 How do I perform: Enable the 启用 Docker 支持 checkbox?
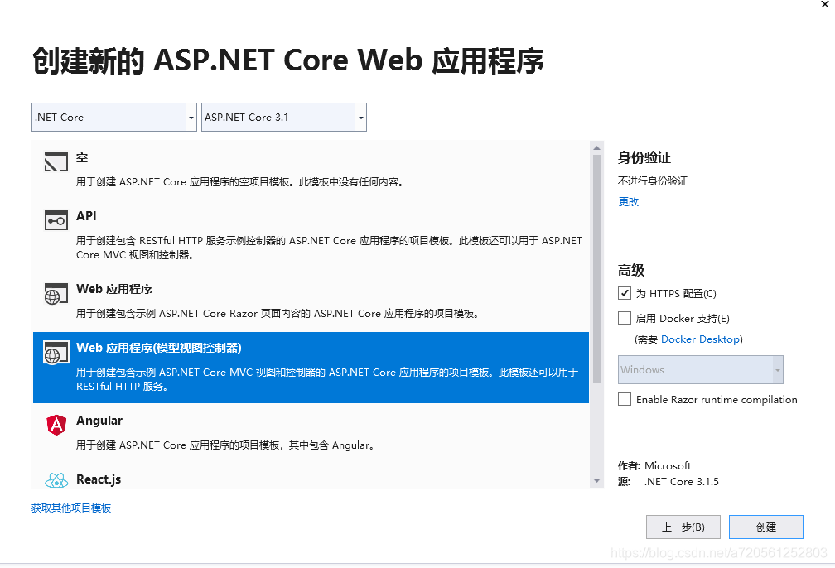624,318
